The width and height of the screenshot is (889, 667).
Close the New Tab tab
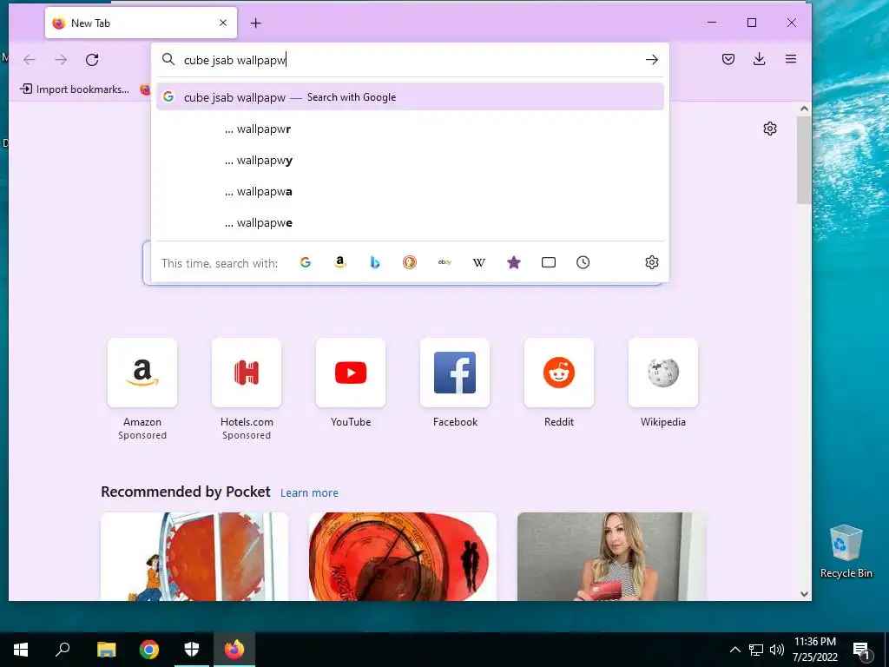point(223,23)
